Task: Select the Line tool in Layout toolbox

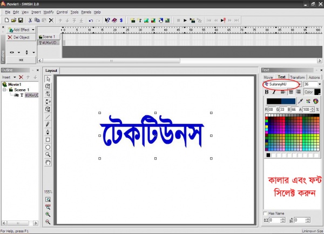Action: tap(48, 117)
